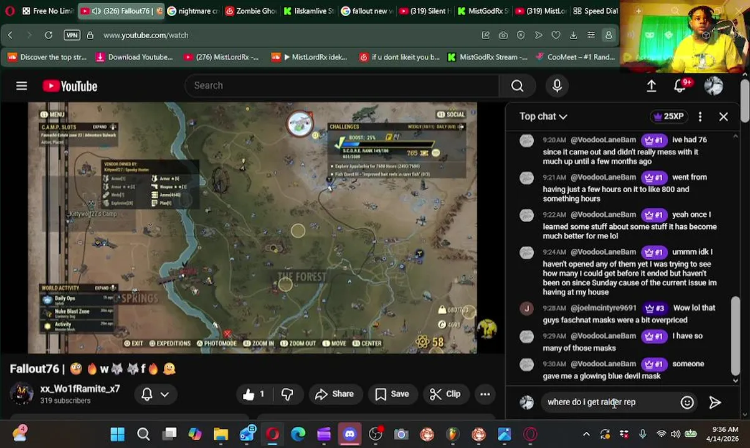Share the Fallout76 video
The height and width of the screenshot is (448, 750).
pyautogui.click(x=335, y=394)
